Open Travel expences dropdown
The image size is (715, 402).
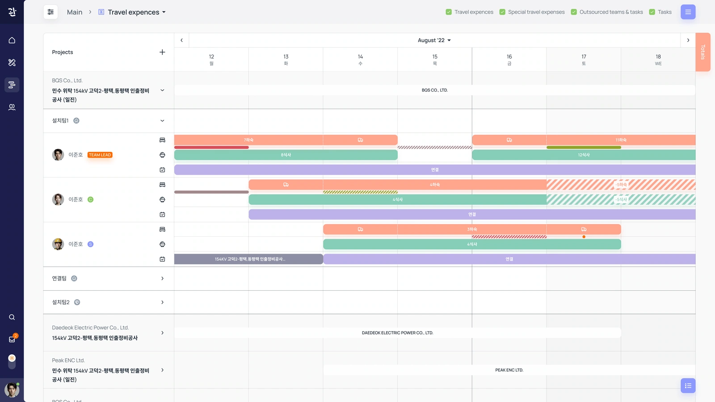coord(132,12)
